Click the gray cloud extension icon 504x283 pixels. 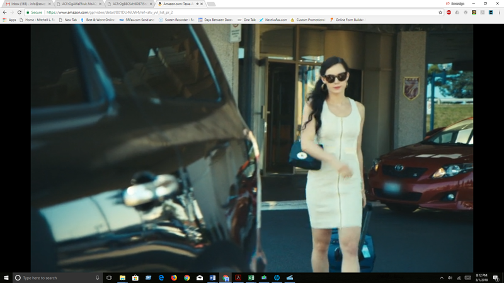tap(457, 12)
